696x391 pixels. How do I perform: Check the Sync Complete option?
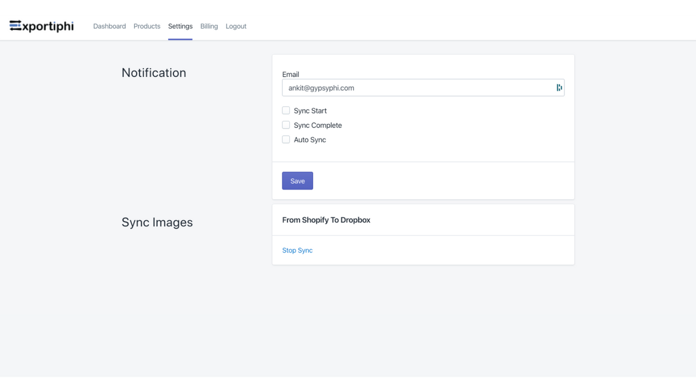(x=285, y=125)
